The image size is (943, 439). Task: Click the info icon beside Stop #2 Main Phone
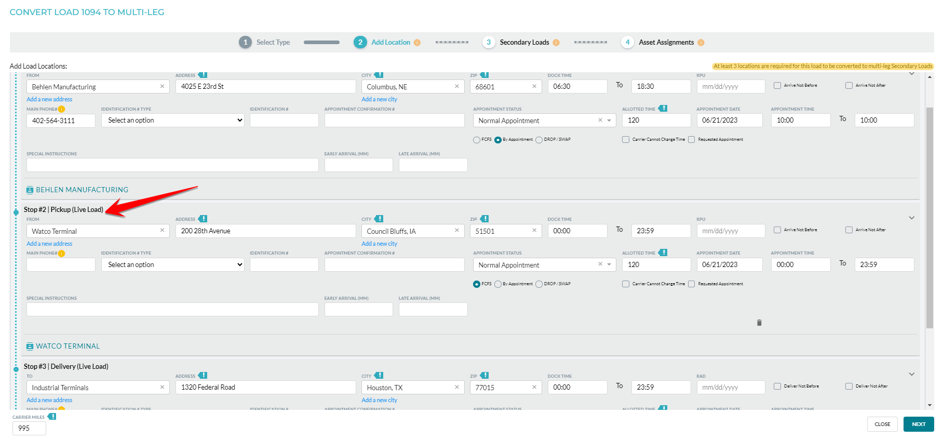pos(61,254)
